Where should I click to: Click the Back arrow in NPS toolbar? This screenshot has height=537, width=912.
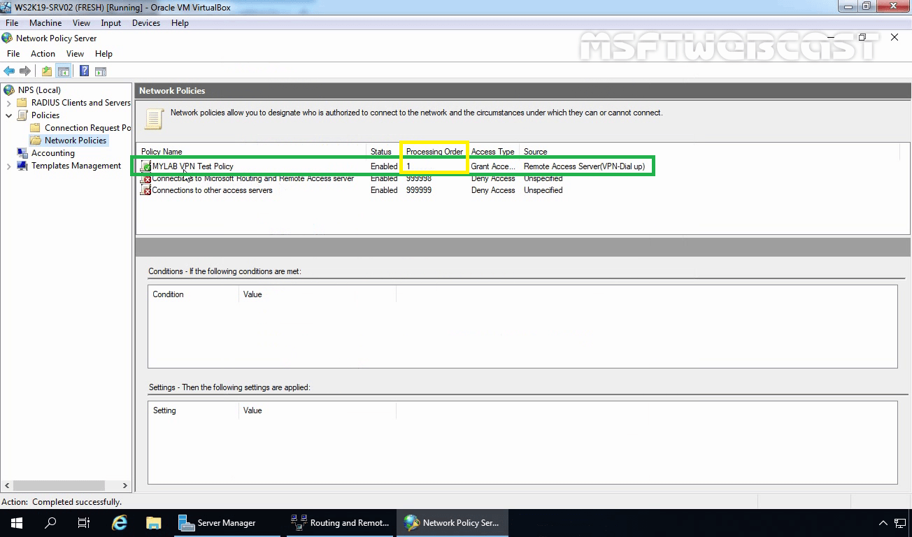[x=9, y=71]
